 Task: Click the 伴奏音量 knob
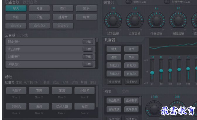(156, 20)
